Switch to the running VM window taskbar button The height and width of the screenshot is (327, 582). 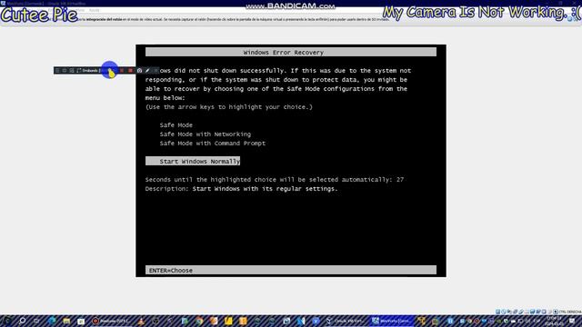click(392, 321)
